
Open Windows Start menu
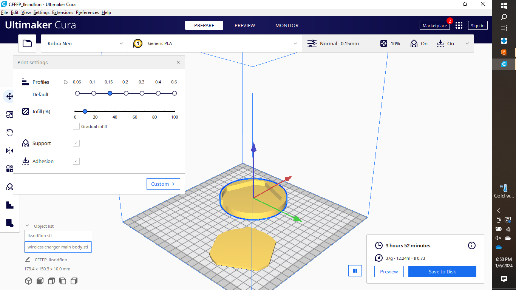coord(504,6)
